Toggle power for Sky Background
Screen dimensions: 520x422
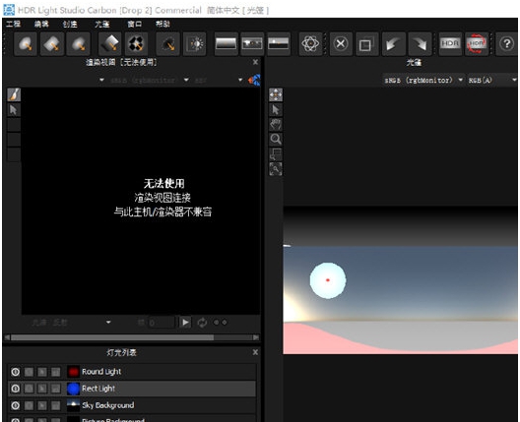pos(15,405)
